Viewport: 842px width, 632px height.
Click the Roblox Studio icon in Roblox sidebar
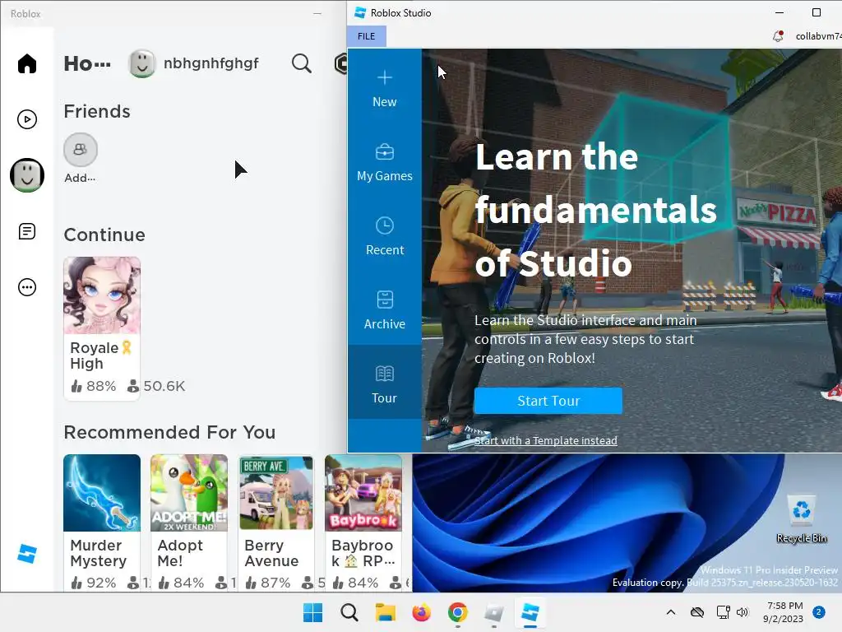[27, 554]
